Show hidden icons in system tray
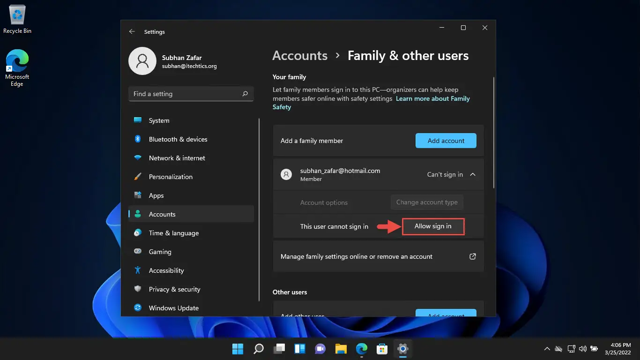The width and height of the screenshot is (640, 360). pos(547,349)
